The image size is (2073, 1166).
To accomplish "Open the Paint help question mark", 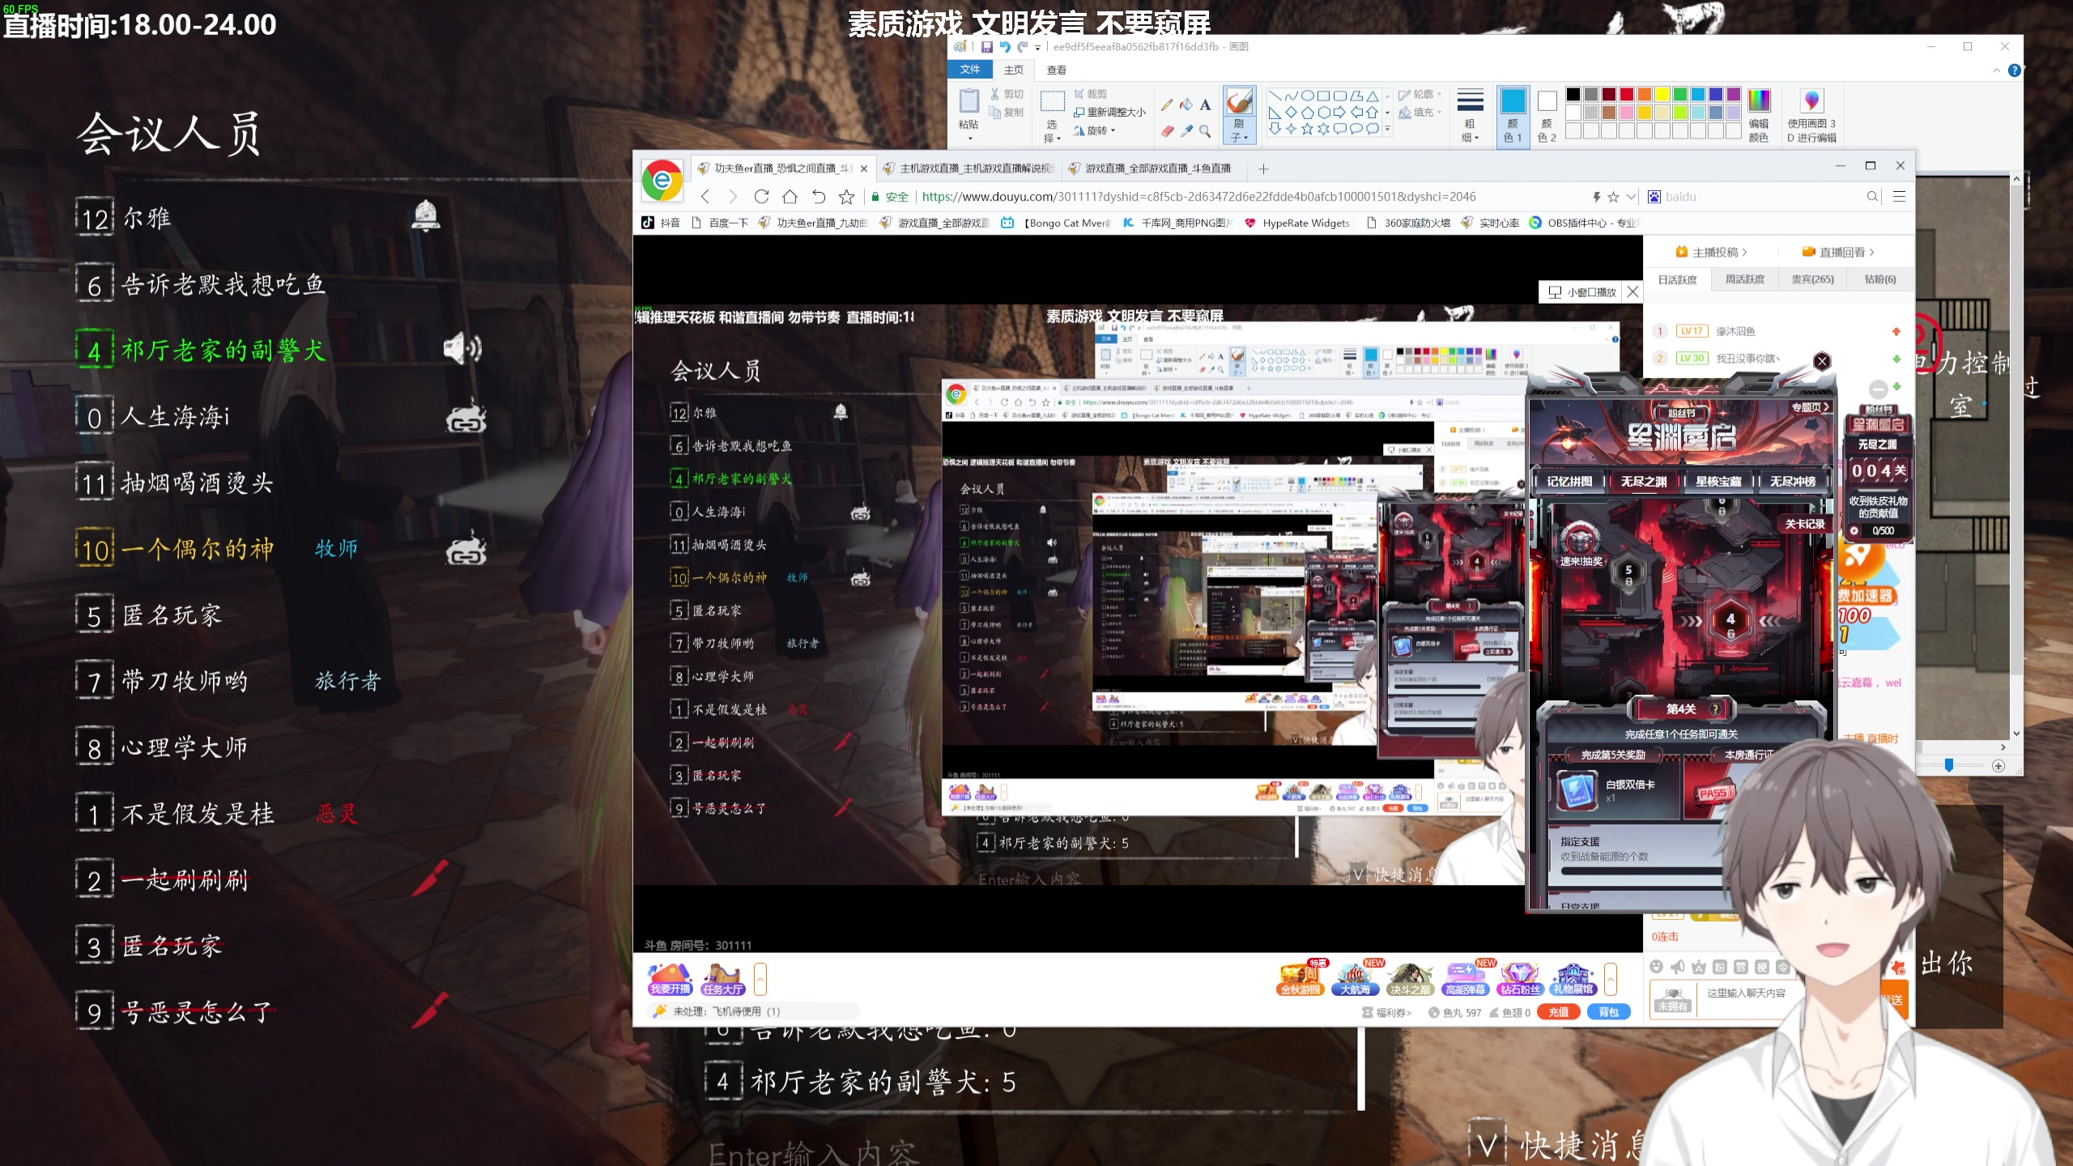I will coord(2015,70).
